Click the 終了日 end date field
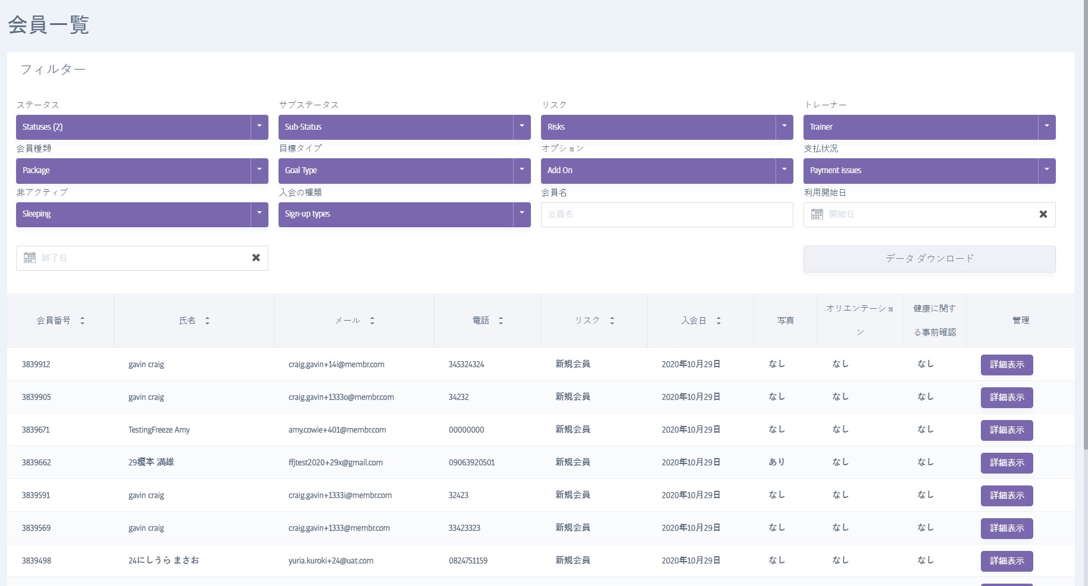This screenshot has width=1088, height=586. (142, 258)
